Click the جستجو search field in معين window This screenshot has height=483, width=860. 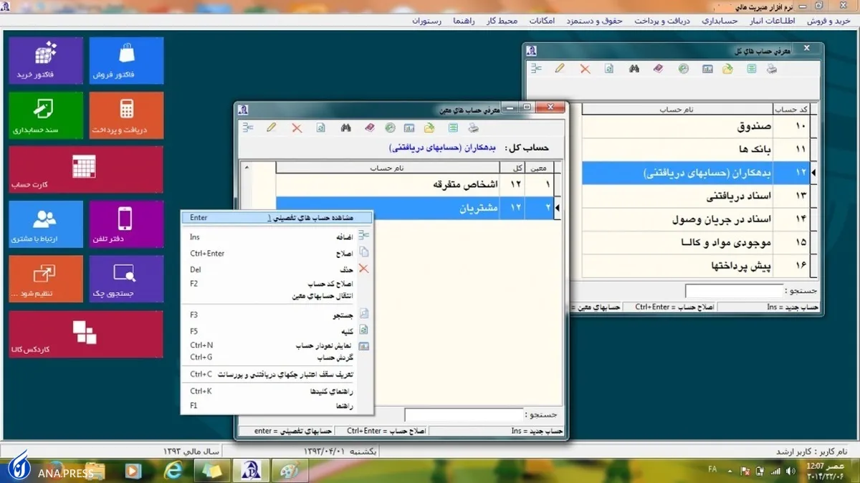464,415
